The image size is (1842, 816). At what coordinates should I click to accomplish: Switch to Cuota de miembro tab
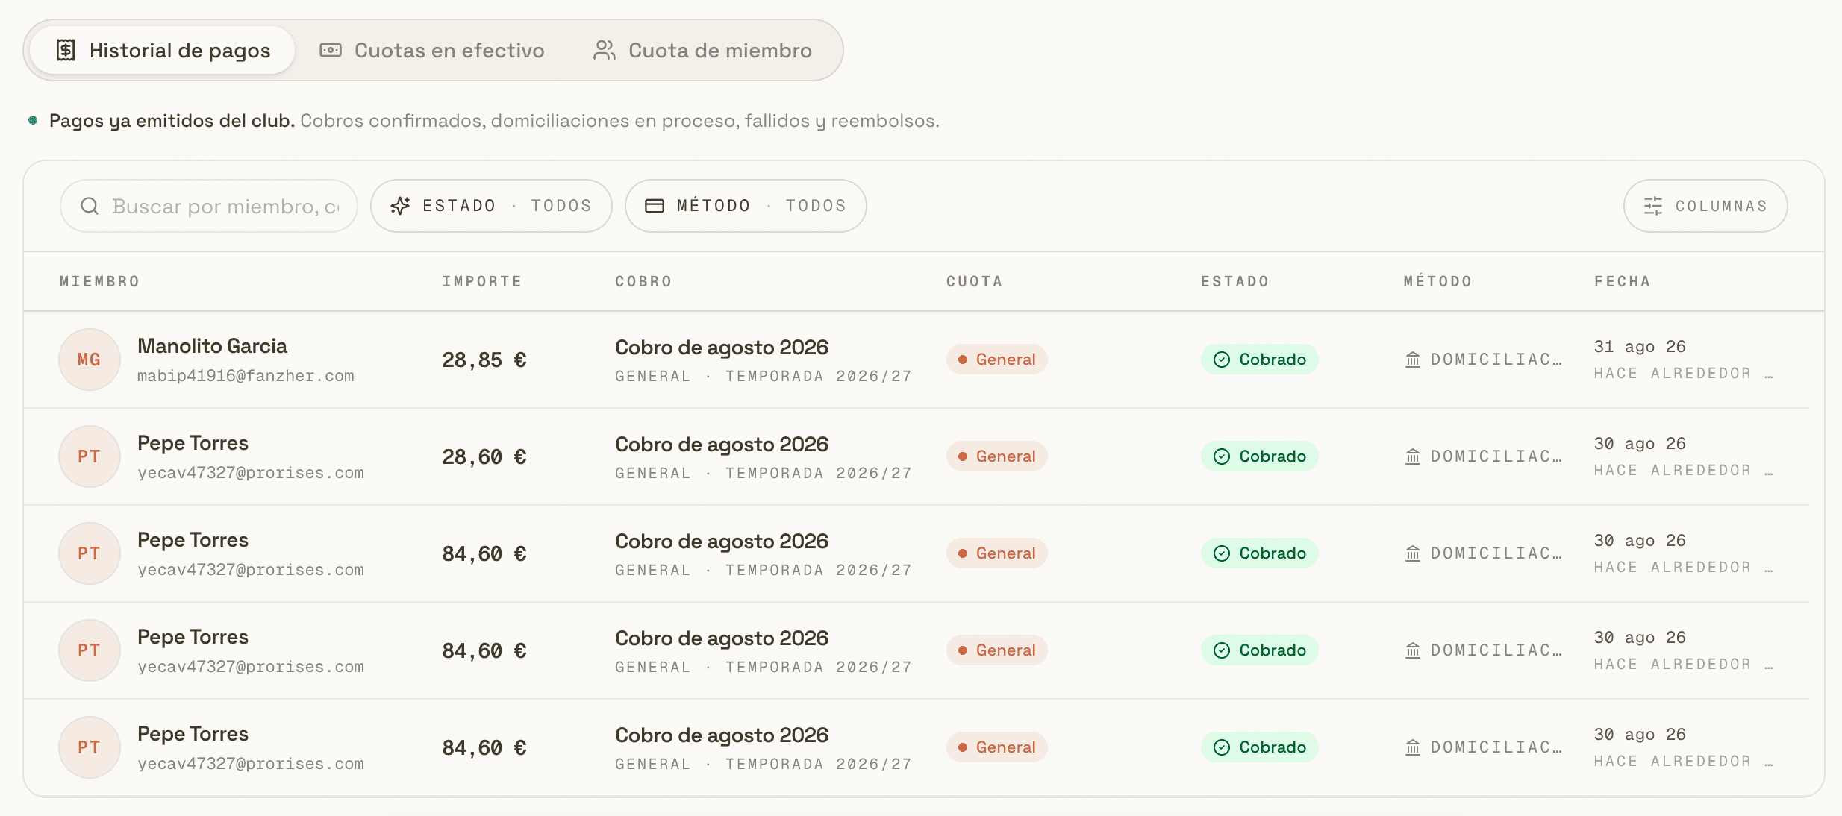pyautogui.click(x=702, y=50)
